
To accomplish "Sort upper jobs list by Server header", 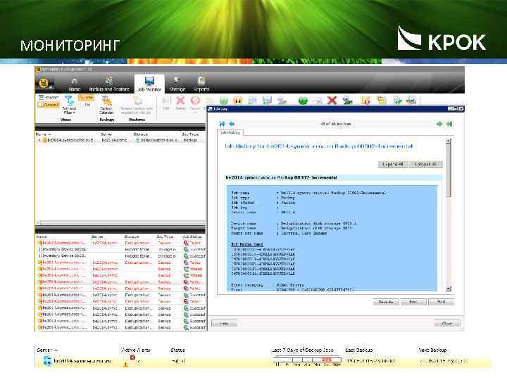I will [107, 134].
